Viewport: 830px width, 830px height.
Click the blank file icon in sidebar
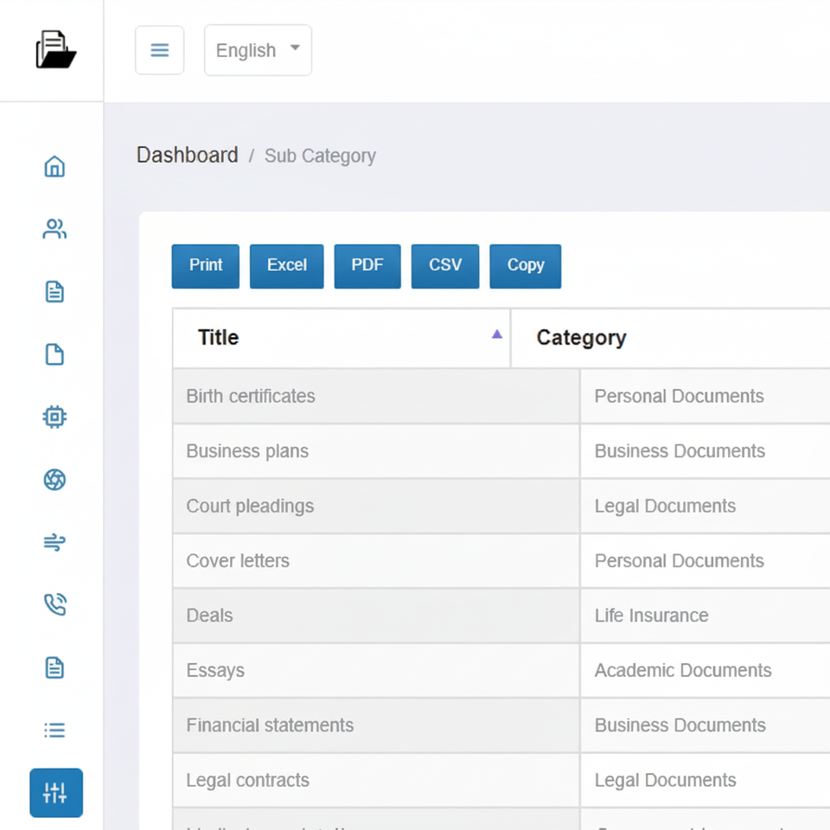coord(54,354)
